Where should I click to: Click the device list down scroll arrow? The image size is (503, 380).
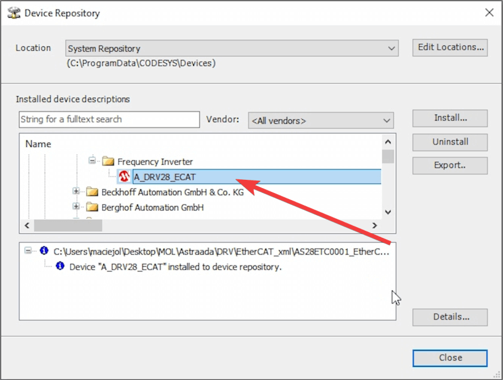click(388, 212)
